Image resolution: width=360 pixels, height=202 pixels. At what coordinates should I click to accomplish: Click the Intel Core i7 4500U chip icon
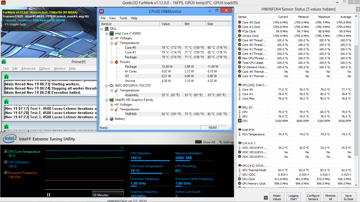click(x=112, y=33)
